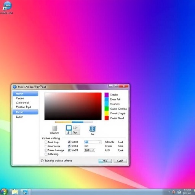
Task: Tick the second unchecked checkbox in the settings group
Action: [46, 146]
